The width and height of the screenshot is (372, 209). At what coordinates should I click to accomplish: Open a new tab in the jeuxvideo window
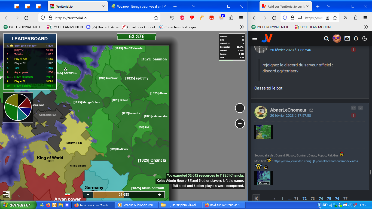(x=318, y=6)
